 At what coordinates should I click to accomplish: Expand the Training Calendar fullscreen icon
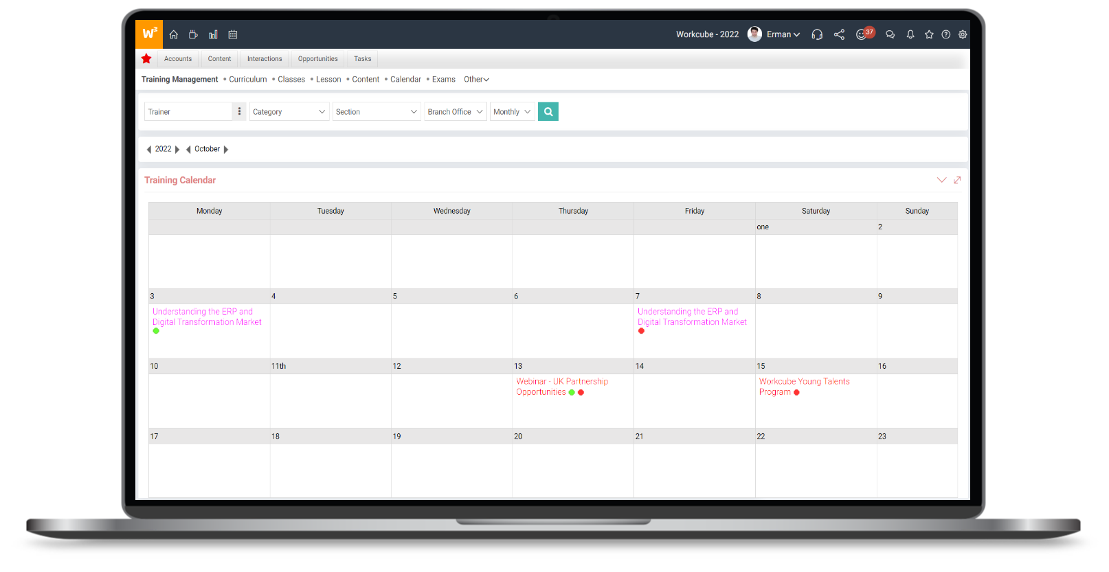[957, 180]
